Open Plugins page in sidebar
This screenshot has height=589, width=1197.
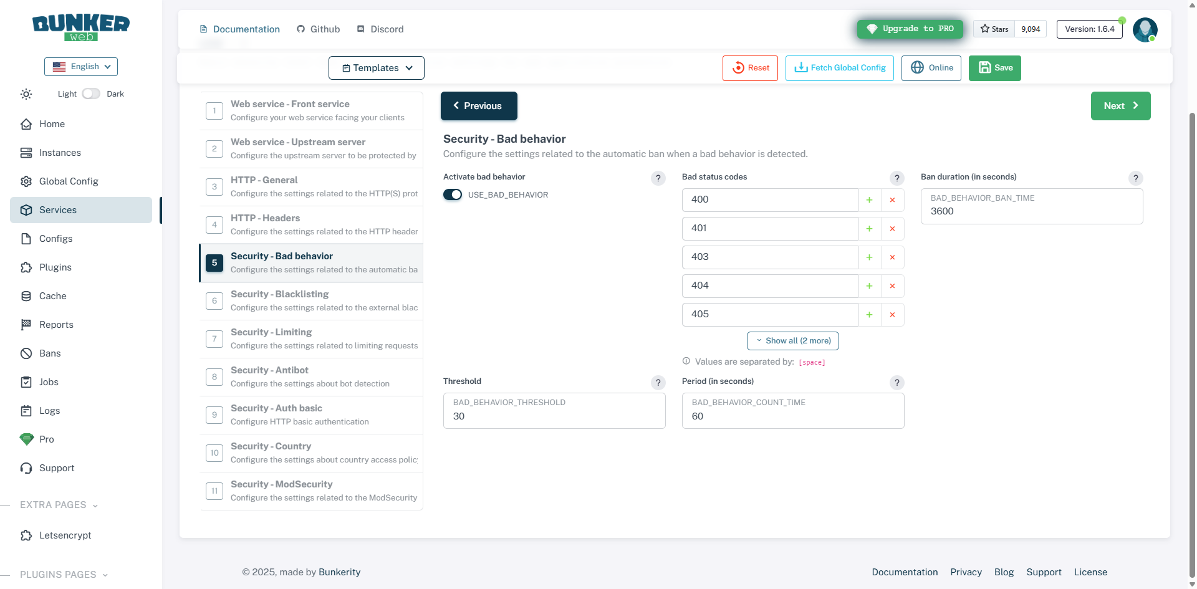click(x=55, y=267)
